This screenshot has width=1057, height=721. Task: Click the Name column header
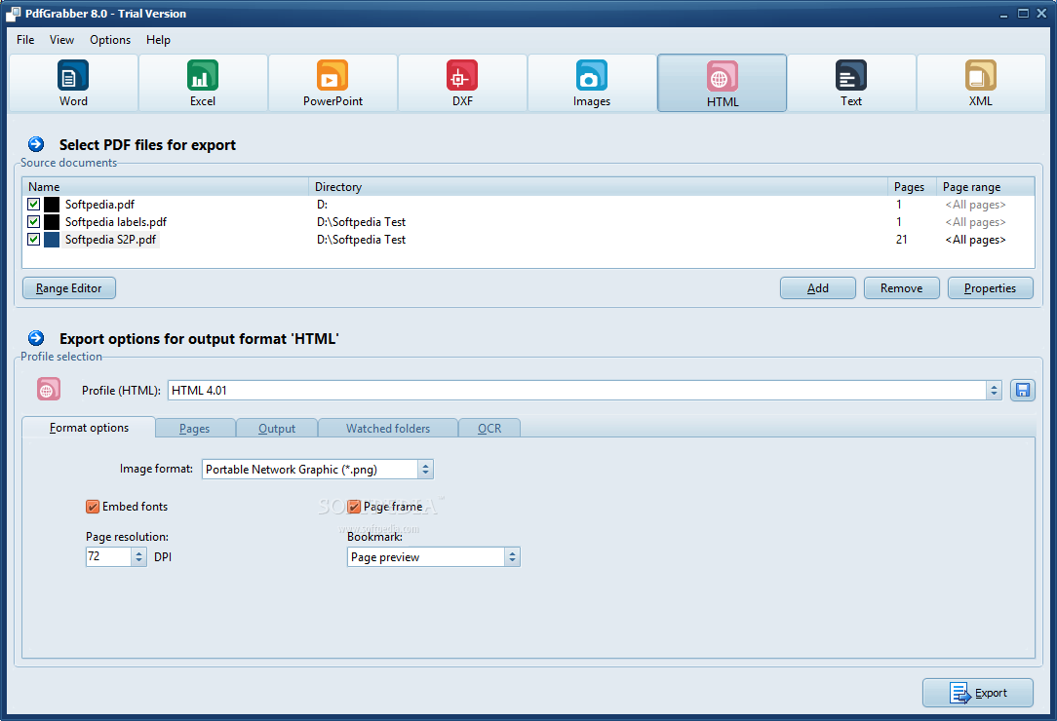(x=166, y=187)
